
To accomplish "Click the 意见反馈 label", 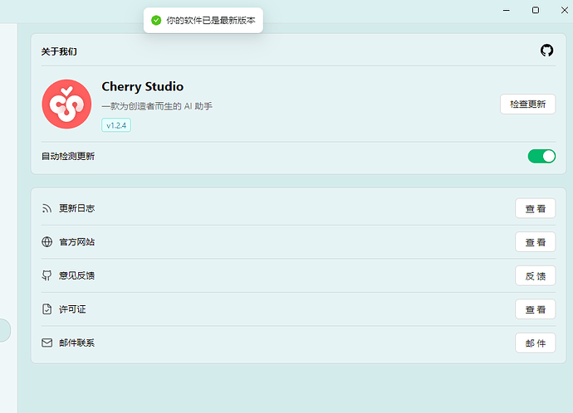I will 76,275.
